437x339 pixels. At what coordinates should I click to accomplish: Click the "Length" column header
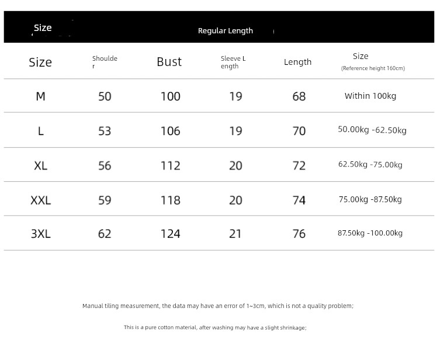click(297, 62)
